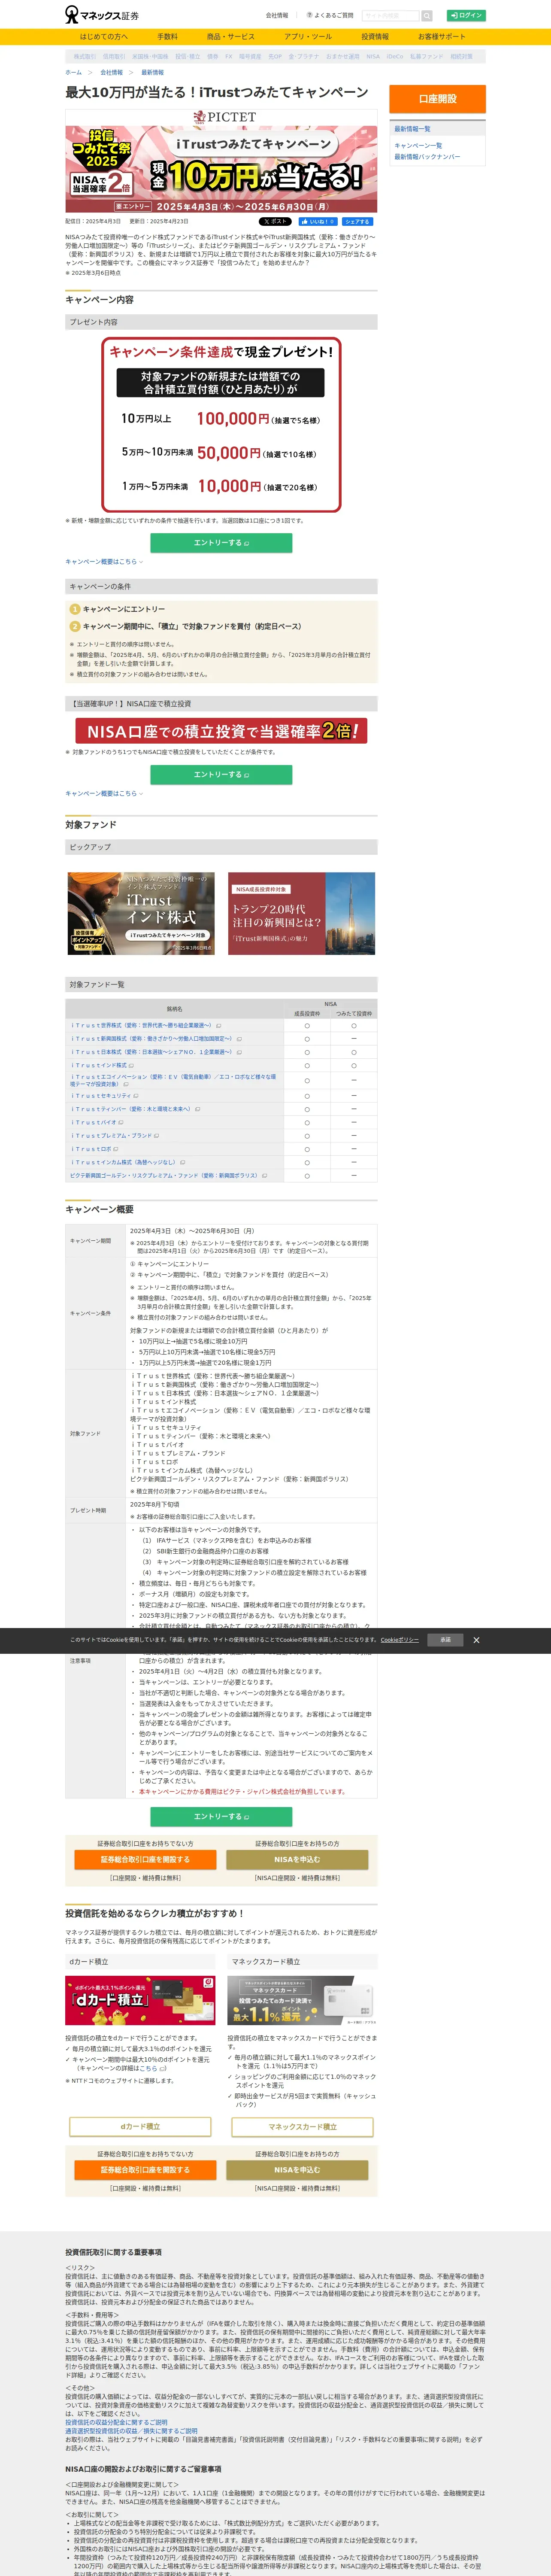Close the cookie notice bar

click(476, 1640)
